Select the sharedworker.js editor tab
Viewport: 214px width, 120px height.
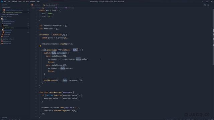pyautogui.click(x=50, y=5)
